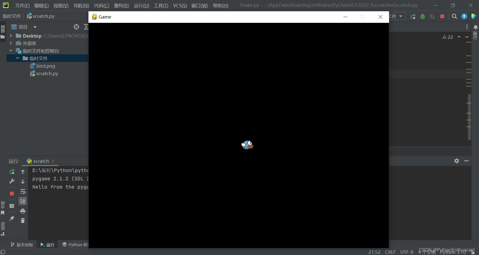This screenshot has width=479, height=255.
Task: Open the 窗口(W) menu
Action: (x=199, y=6)
